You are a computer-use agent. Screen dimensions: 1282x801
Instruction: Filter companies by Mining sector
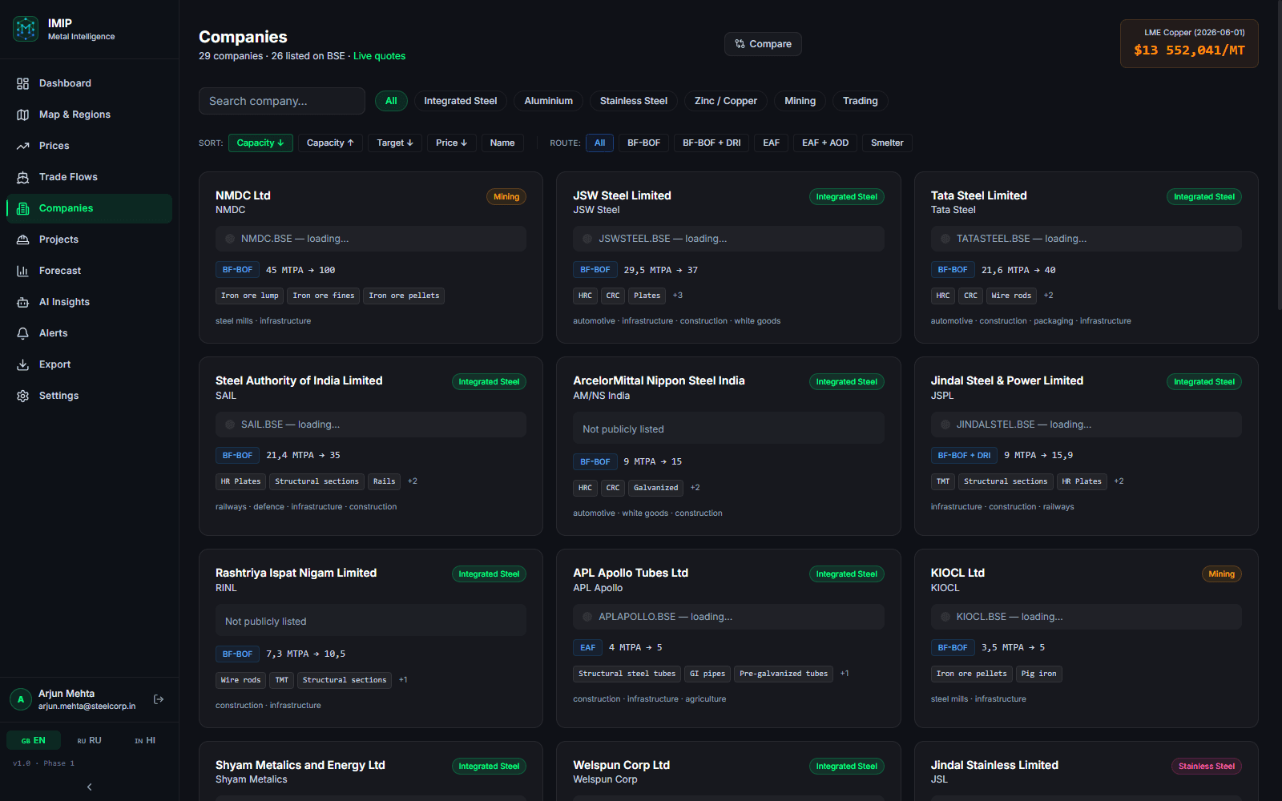point(800,101)
